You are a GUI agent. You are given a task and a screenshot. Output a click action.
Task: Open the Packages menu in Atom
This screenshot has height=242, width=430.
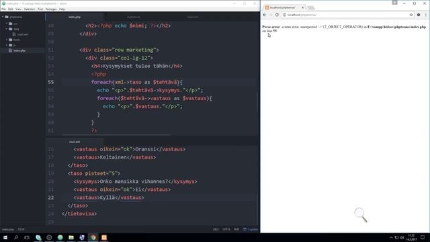pos(51,9)
